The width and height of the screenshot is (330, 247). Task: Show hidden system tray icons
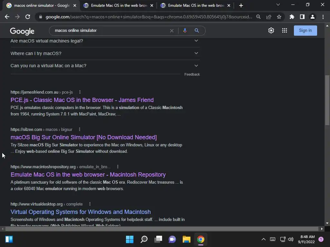tap(263, 239)
